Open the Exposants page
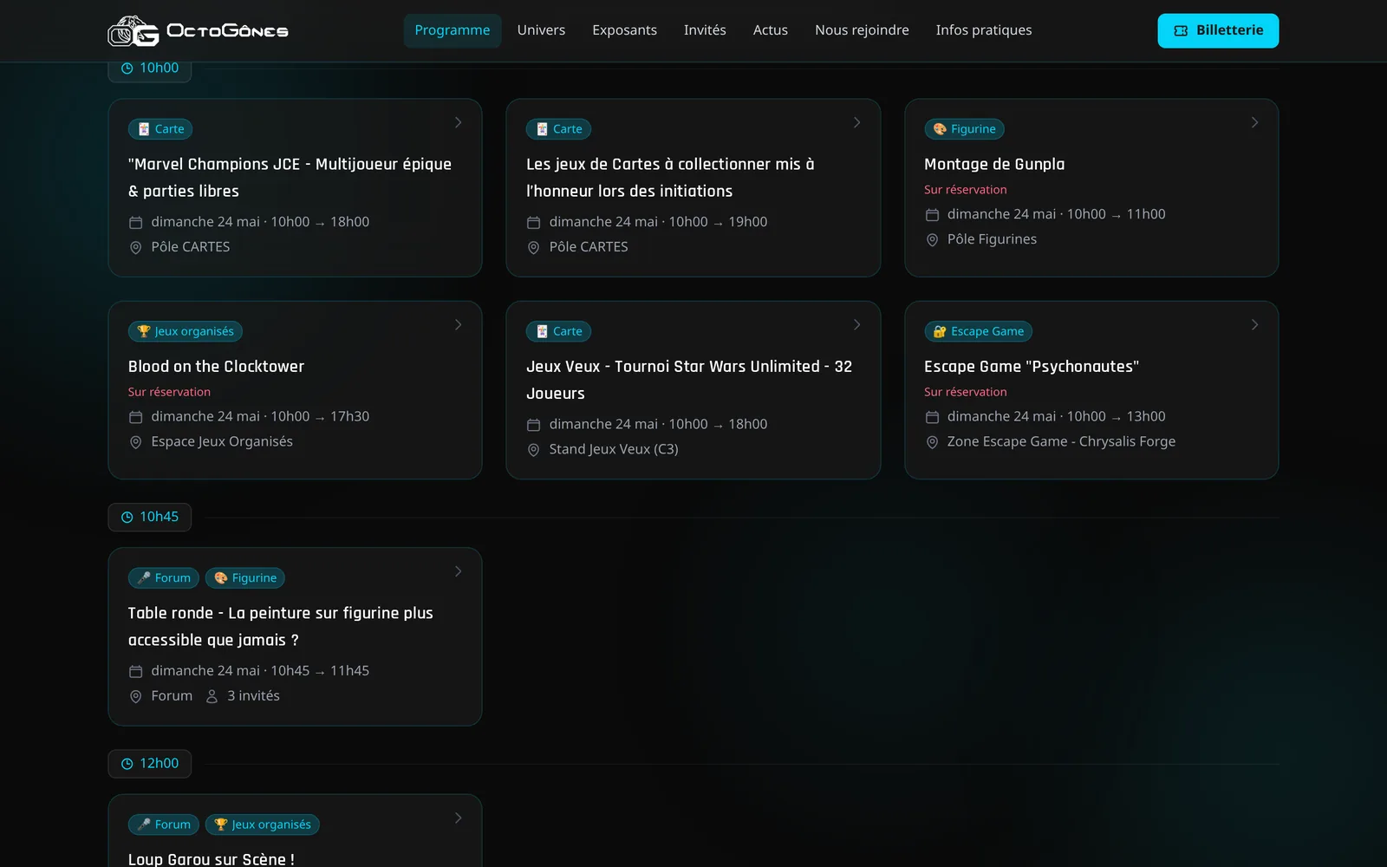The image size is (1387, 867). click(624, 30)
